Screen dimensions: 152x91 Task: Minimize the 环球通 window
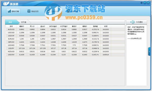pyautogui.click(x=145, y=3)
